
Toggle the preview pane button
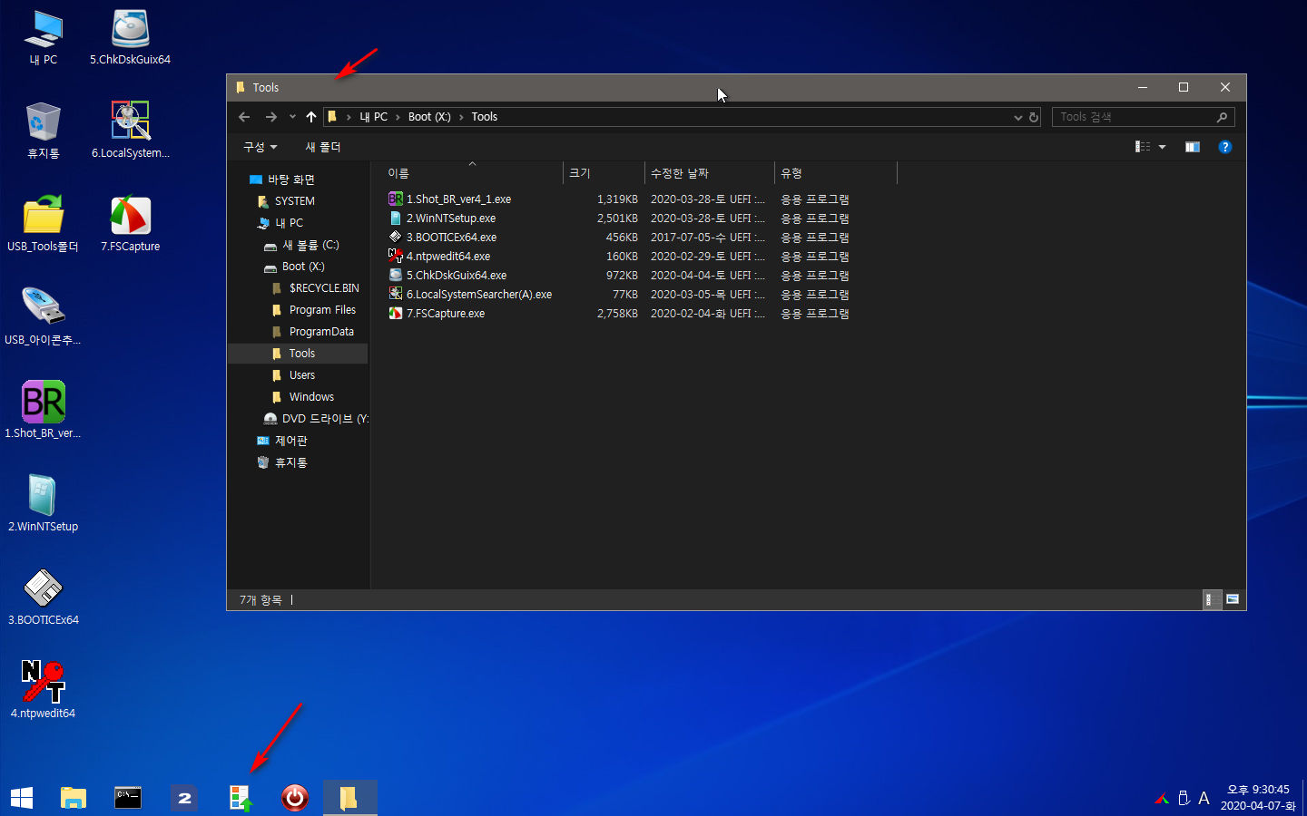1193,147
